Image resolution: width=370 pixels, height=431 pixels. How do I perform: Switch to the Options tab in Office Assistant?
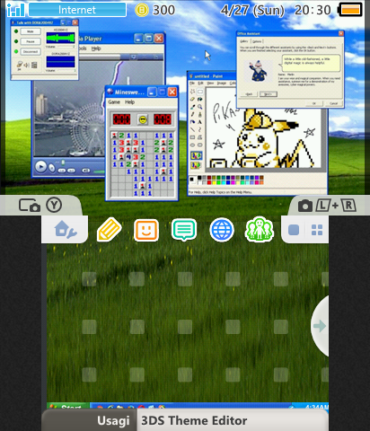[x=257, y=41]
